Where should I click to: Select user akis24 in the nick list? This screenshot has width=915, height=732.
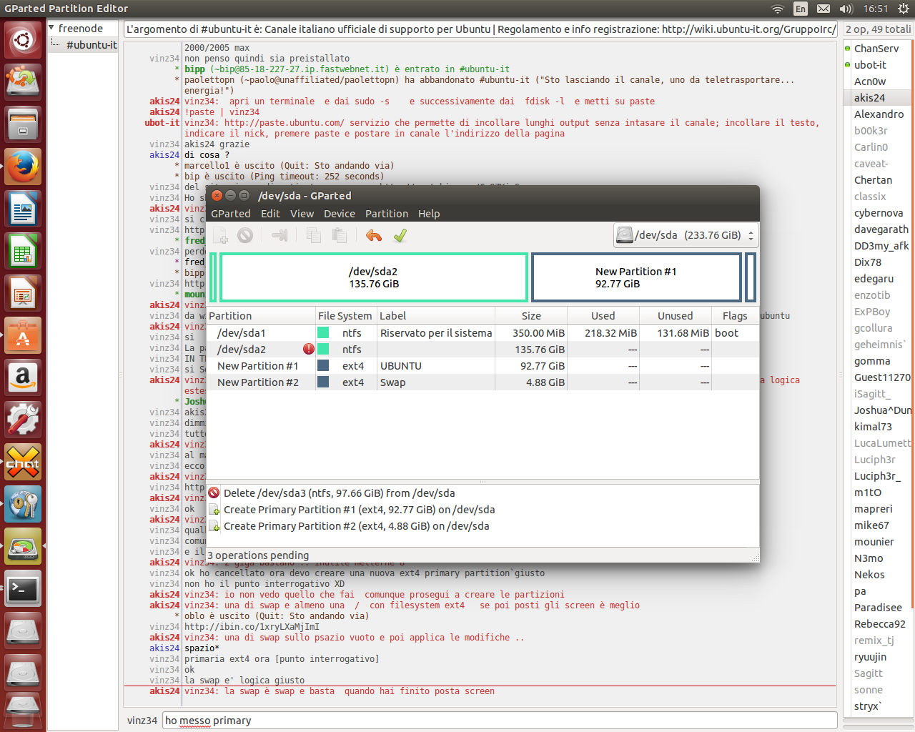pyautogui.click(x=869, y=98)
